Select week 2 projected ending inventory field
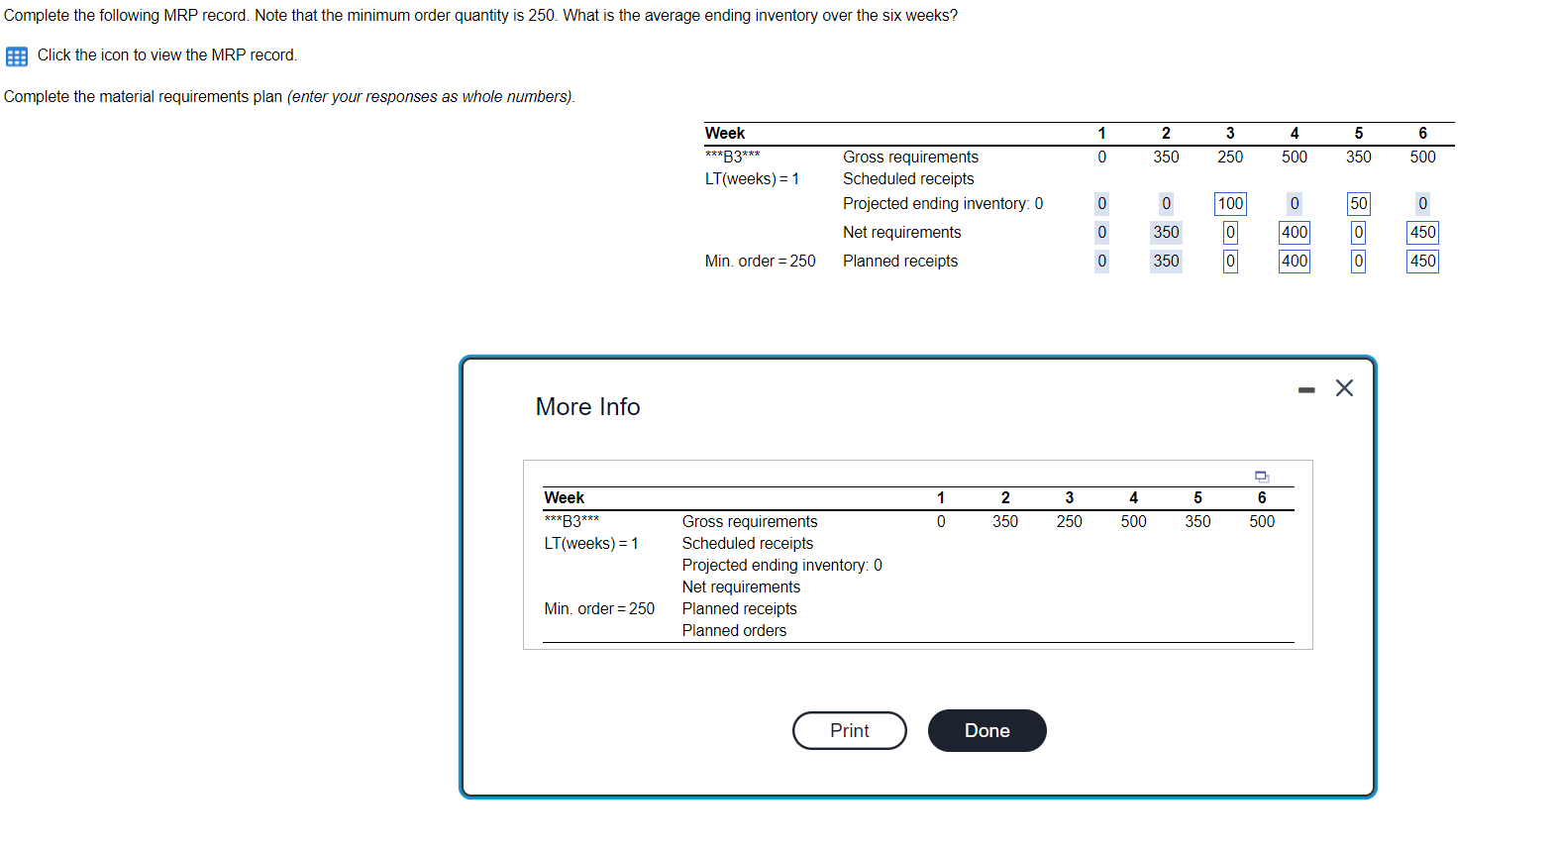The height and width of the screenshot is (852, 1557). (x=1166, y=204)
